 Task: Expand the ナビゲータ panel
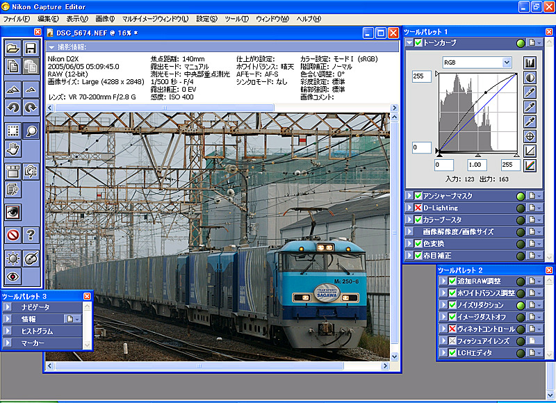[x=7, y=307]
